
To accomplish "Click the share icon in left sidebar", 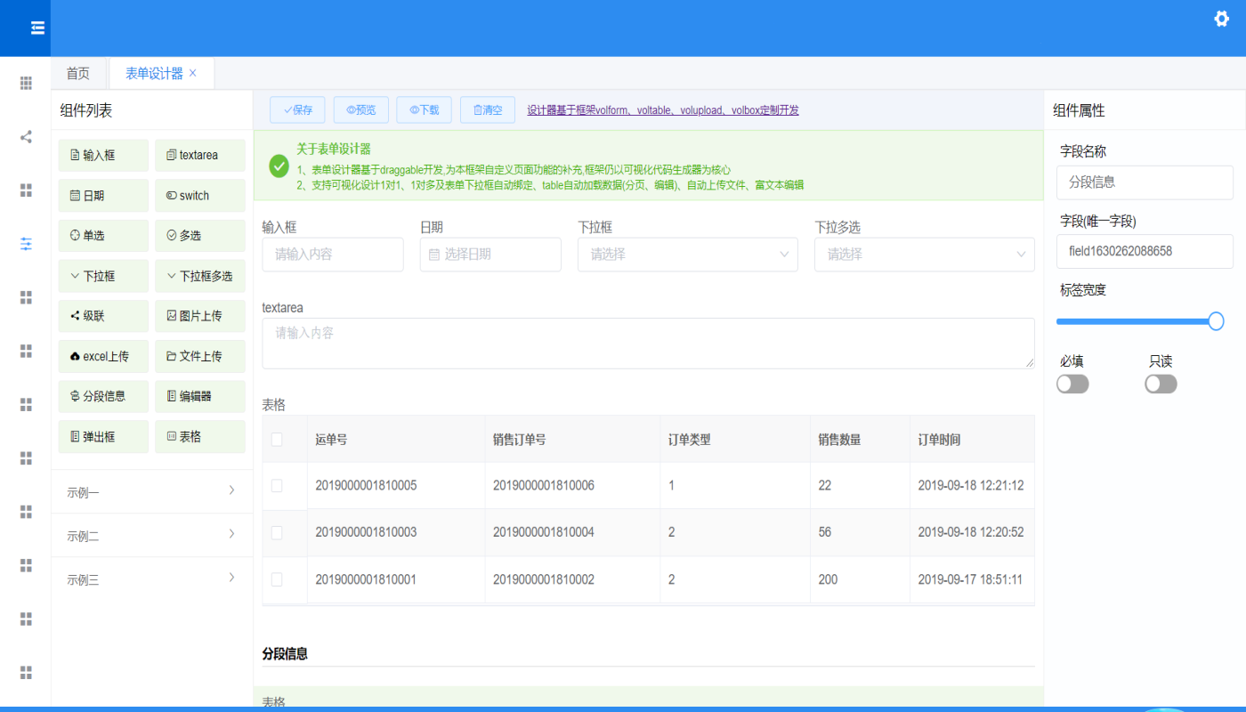I will [26, 137].
